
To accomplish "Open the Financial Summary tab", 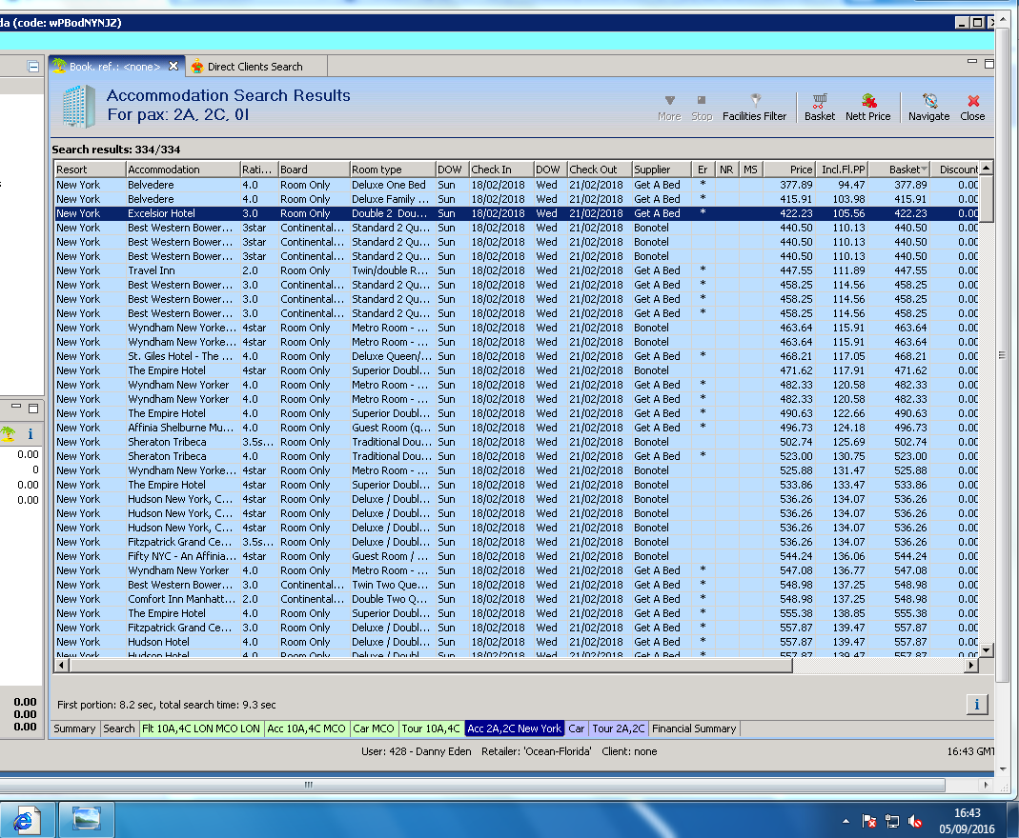I will 693,728.
